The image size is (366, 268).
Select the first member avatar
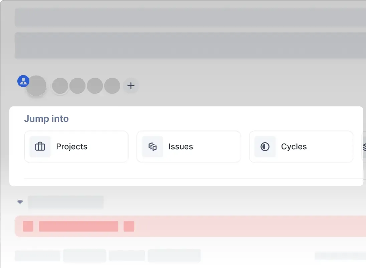(36, 86)
